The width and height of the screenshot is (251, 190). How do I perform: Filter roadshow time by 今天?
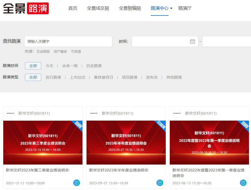tap(49, 66)
